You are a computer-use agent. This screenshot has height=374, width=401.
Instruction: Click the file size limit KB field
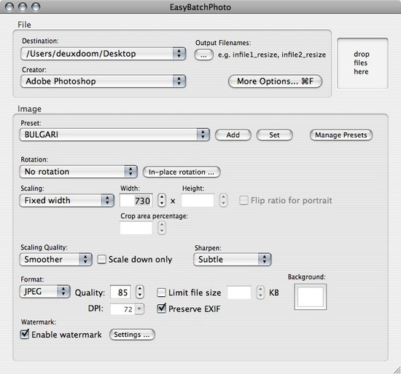coord(239,293)
